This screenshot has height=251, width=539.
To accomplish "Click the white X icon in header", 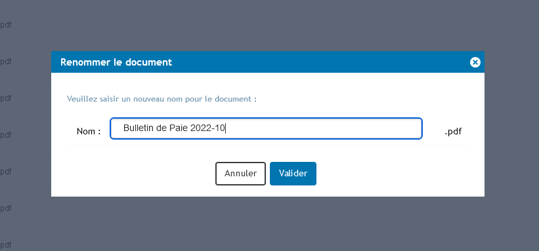I will 475,62.
